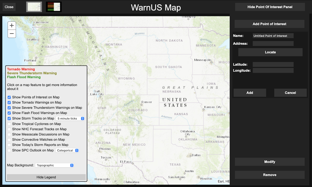Click Hide Point Of Interest Panel button
The height and width of the screenshot is (187, 312).
click(x=270, y=7)
